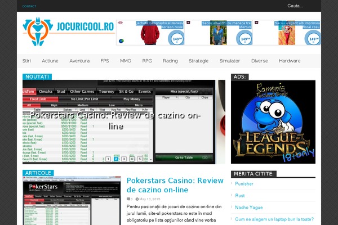
Task: Click the ad network icon on jacket banner
Action: click(121, 22)
